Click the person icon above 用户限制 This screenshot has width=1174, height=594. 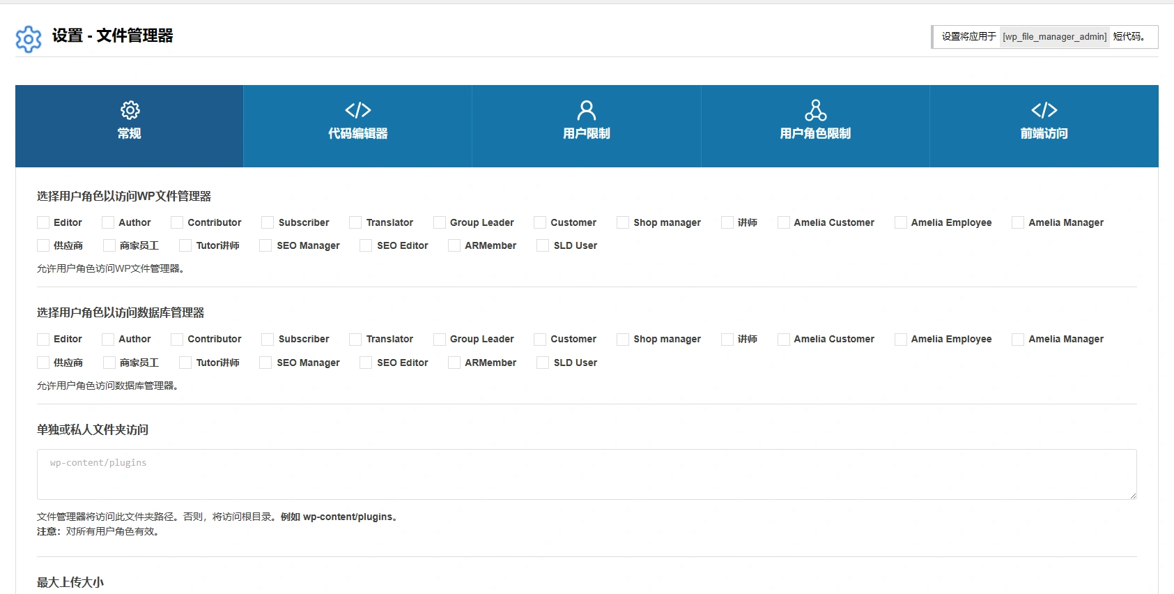[587, 110]
